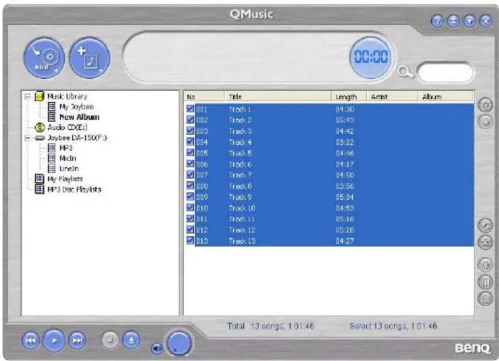The height and width of the screenshot is (361, 499).
Task: Collapse the Joybee DA-150(F:) tree node
Action: coord(28,138)
